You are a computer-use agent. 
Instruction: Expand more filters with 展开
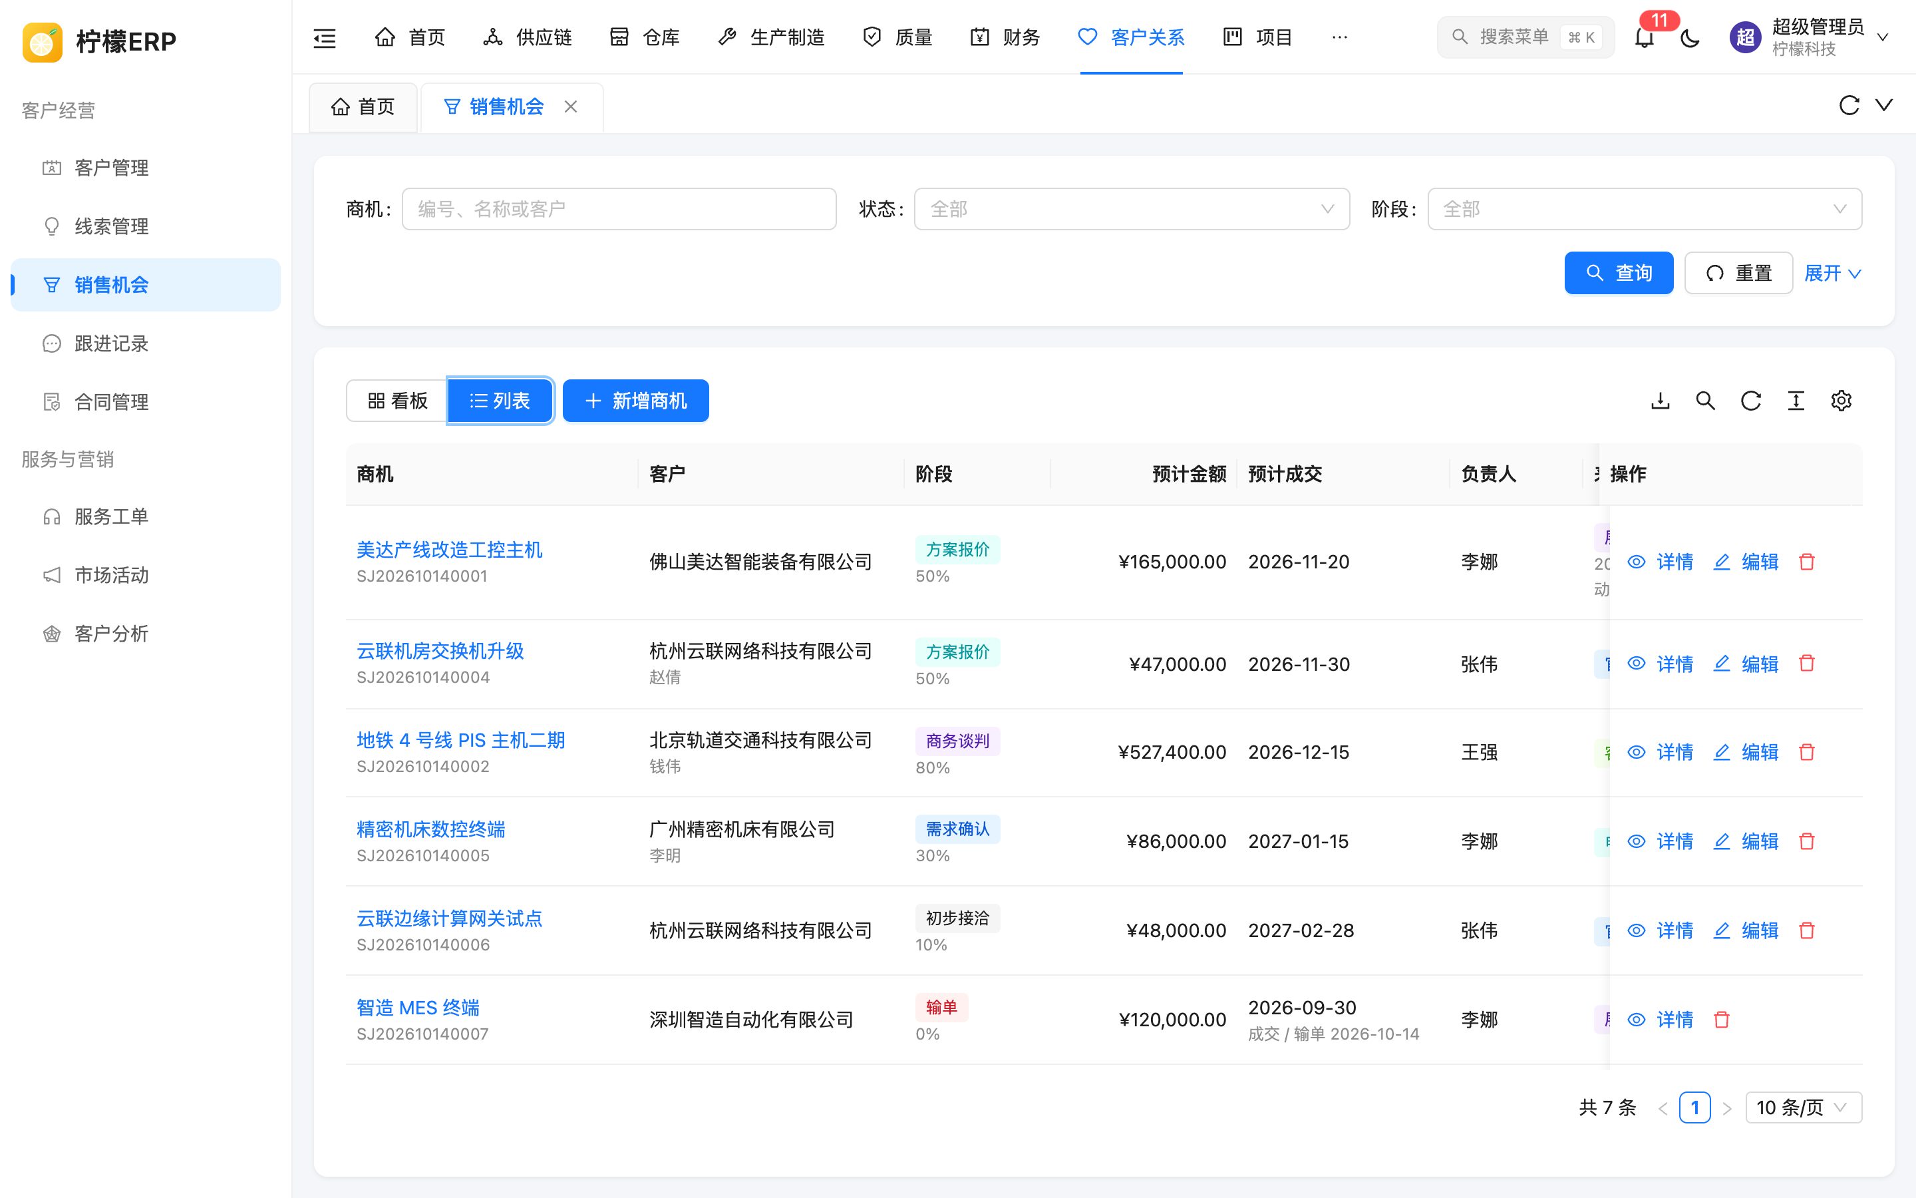1832,274
